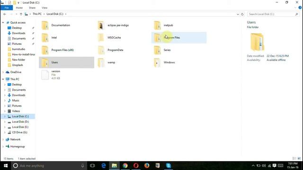The width and height of the screenshot is (303, 170).
Task: Open the Documentation folder
Action: point(66,25)
